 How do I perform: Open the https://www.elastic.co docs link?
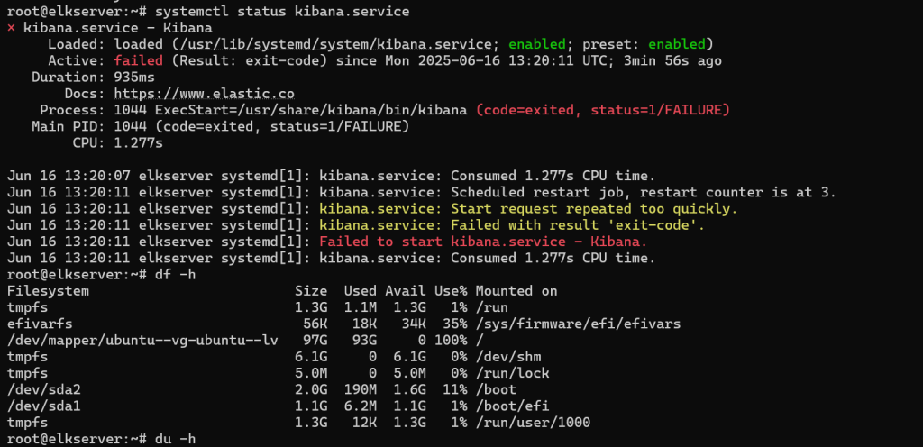pyautogui.click(x=205, y=94)
